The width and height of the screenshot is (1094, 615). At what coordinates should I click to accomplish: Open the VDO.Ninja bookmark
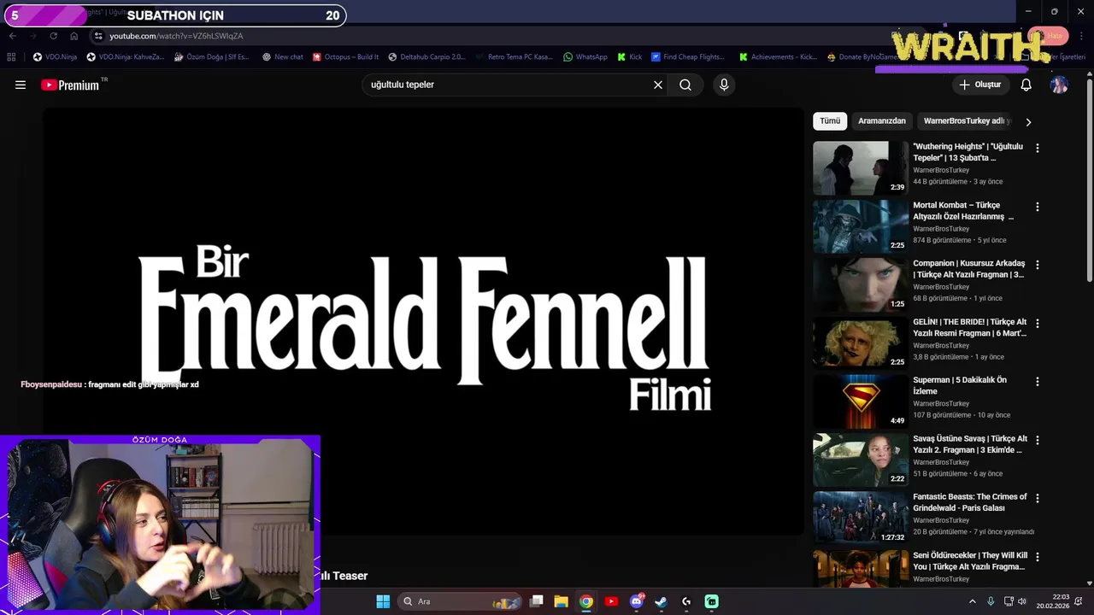[x=55, y=57]
